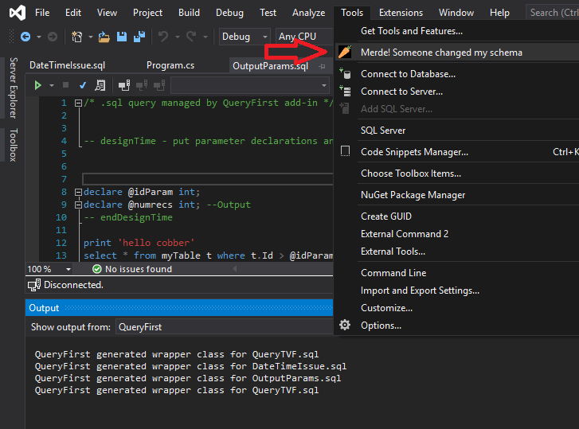The width and height of the screenshot is (579, 429).
Task: Click the Navigate Forward arrow icon
Action: pos(53,37)
